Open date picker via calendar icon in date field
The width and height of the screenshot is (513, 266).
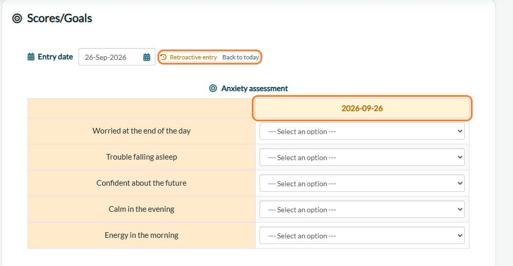coord(147,57)
